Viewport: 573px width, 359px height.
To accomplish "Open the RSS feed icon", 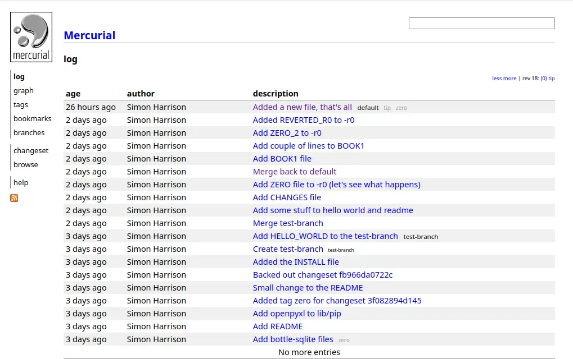I will [14, 198].
